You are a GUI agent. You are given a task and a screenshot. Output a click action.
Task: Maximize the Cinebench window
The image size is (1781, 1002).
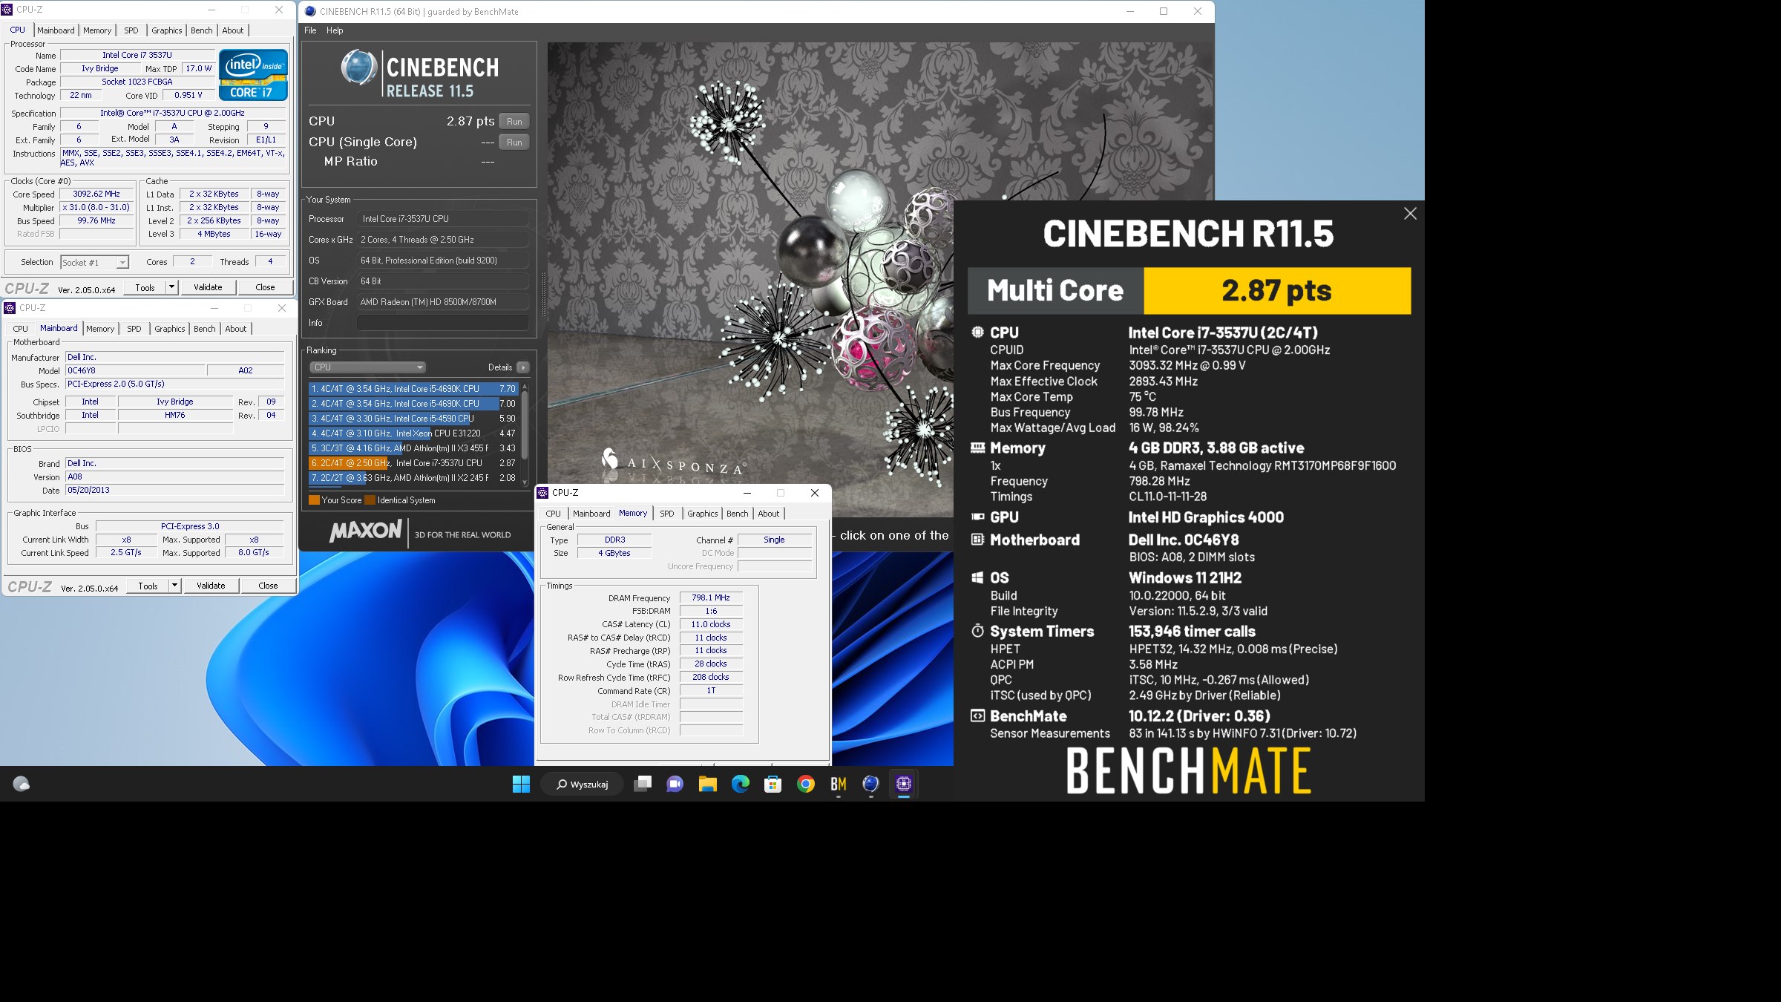click(1164, 11)
